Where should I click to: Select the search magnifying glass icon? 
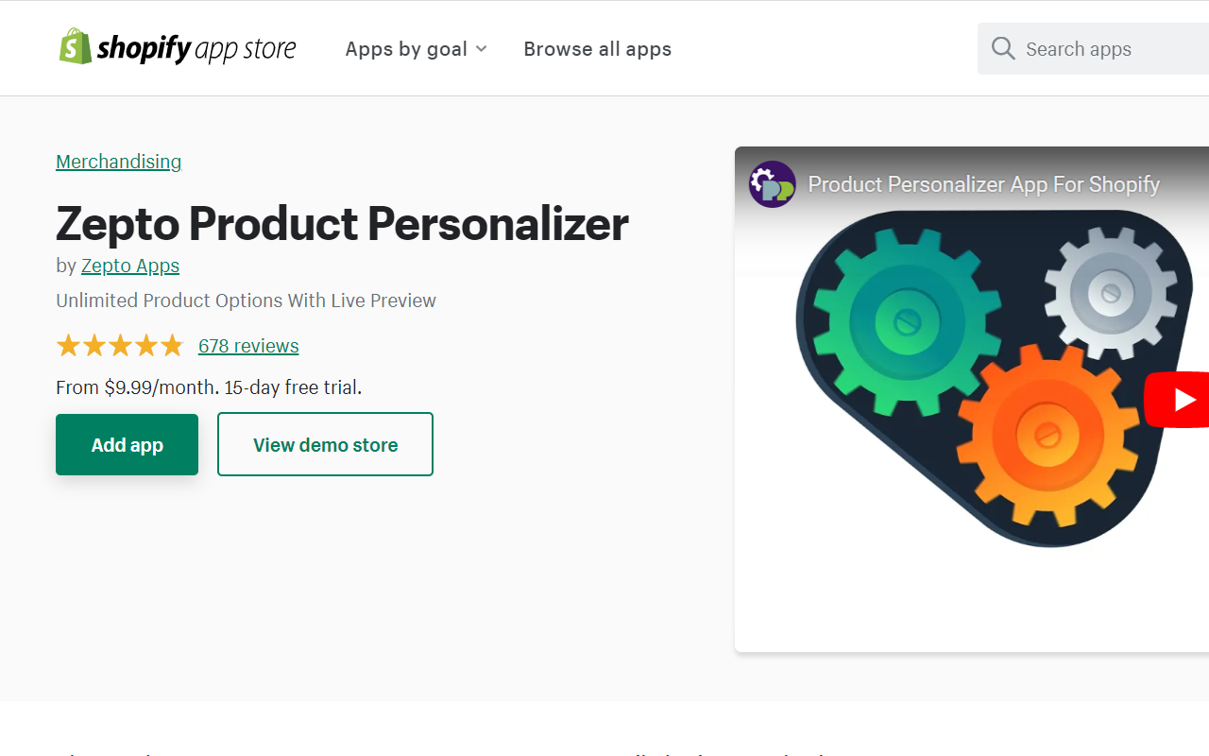point(1003,47)
